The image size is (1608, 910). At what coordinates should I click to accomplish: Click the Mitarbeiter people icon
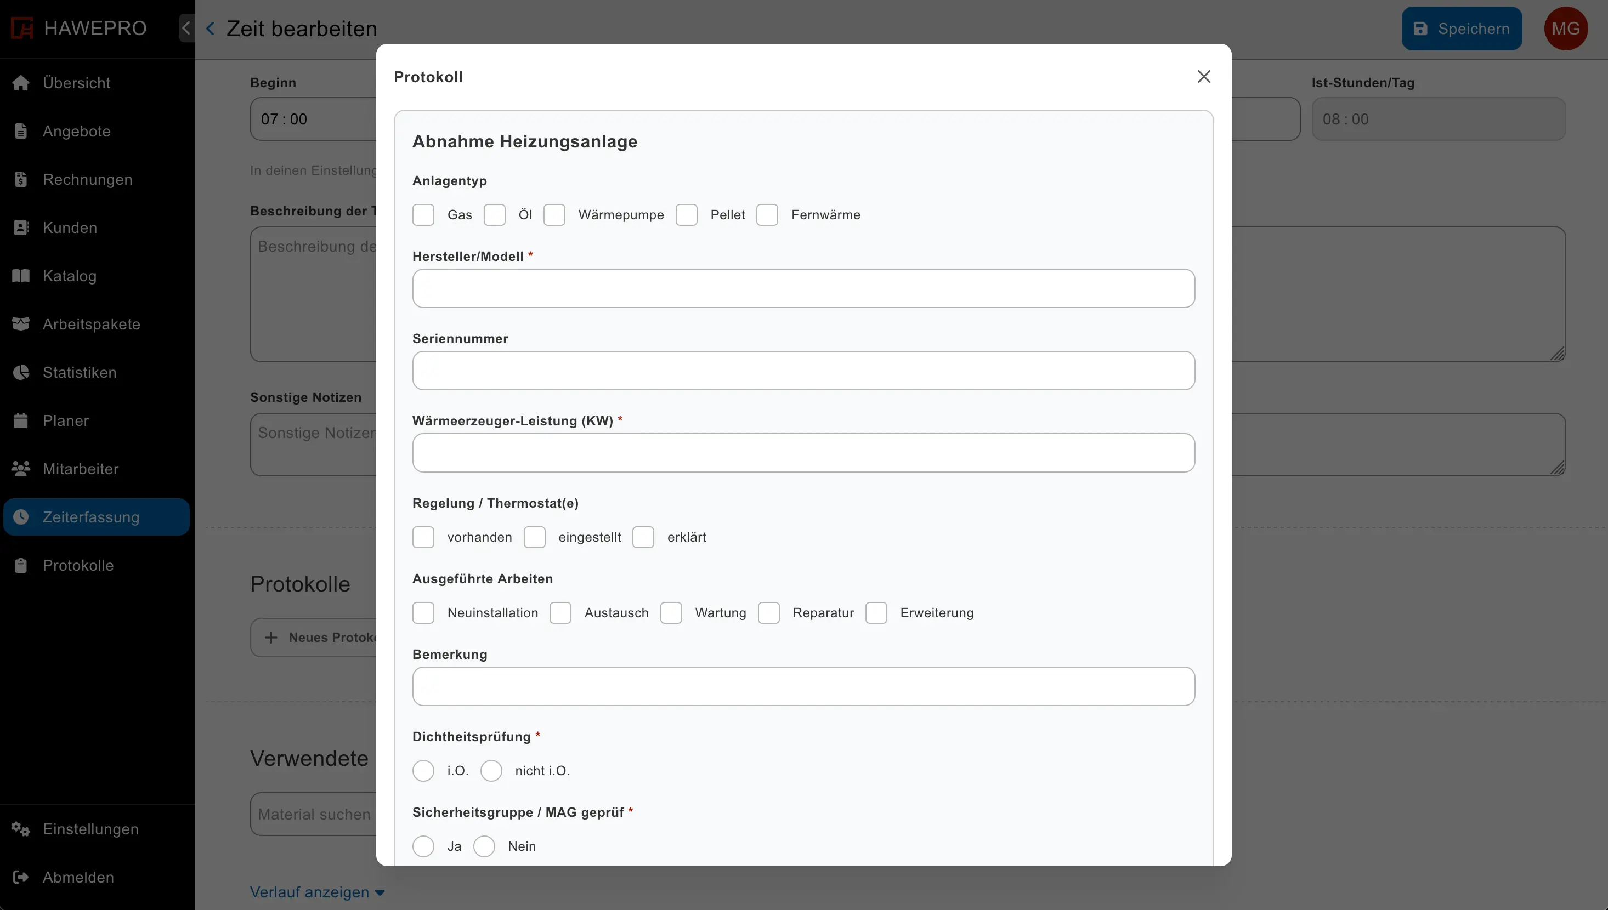coord(21,469)
